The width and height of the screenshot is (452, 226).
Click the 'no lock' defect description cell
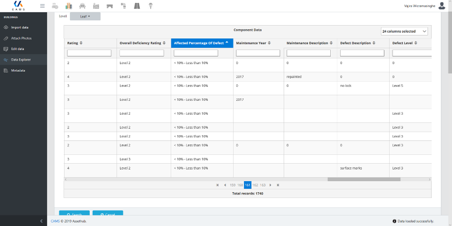click(345, 86)
